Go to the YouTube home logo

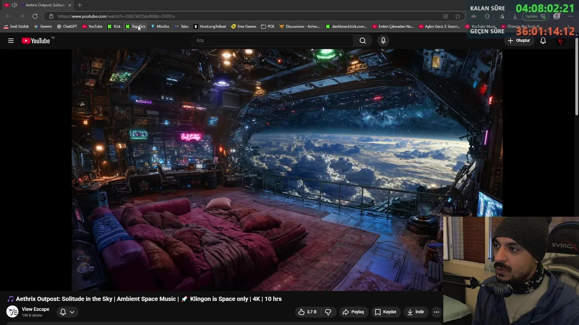pyautogui.click(x=36, y=41)
